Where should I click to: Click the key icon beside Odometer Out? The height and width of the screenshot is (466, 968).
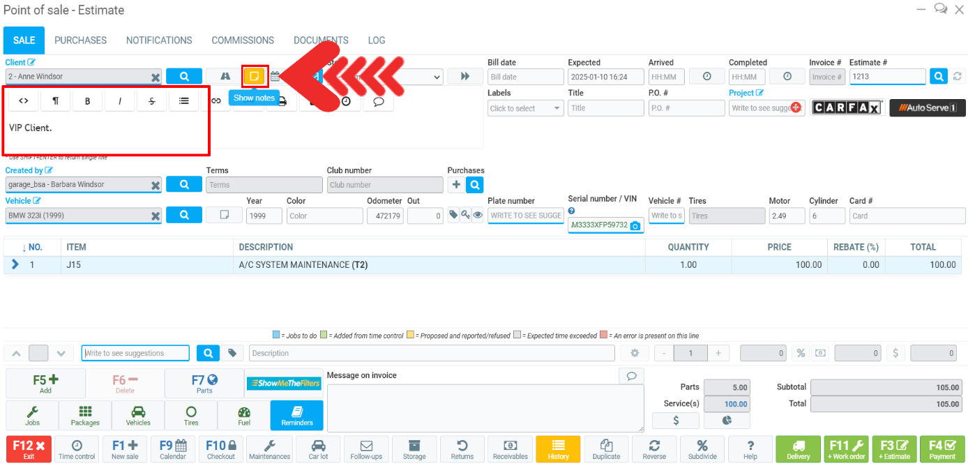(465, 216)
